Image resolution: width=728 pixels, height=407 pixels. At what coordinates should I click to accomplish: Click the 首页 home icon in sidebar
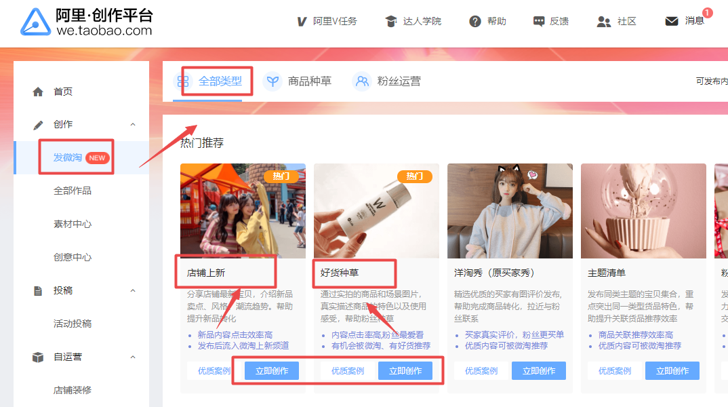[x=38, y=92]
